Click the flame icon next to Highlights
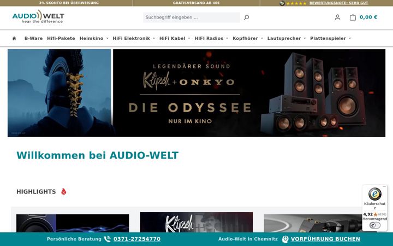 click(x=64, y=191)
